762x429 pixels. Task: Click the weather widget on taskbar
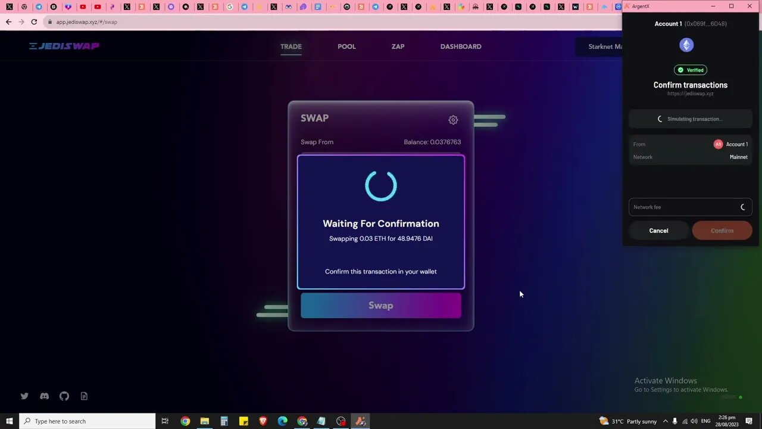(x=627, y=421)
